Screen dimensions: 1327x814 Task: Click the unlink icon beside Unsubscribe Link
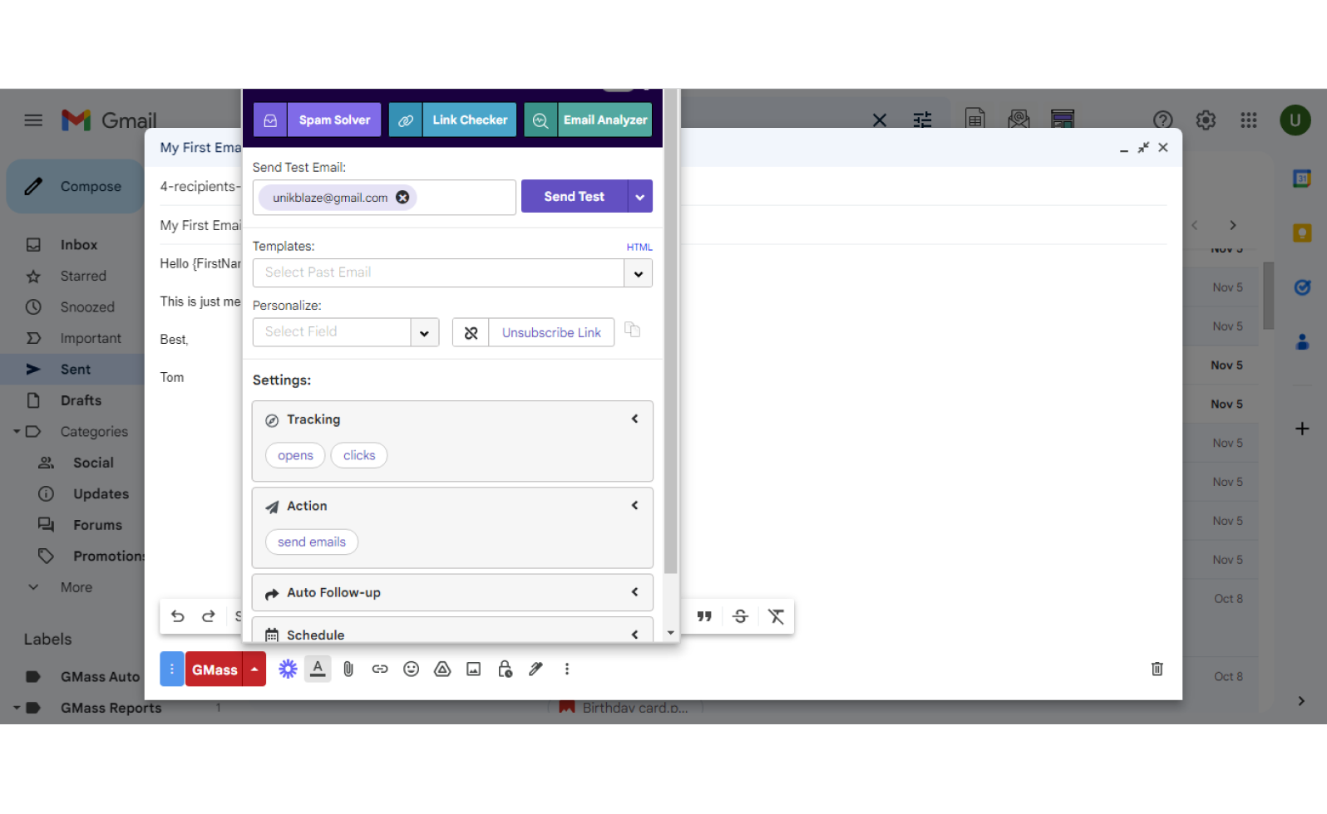click(471, 332)
